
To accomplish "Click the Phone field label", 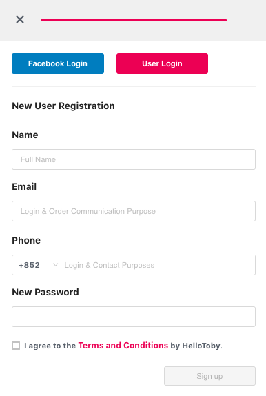I will click(26, 240).
